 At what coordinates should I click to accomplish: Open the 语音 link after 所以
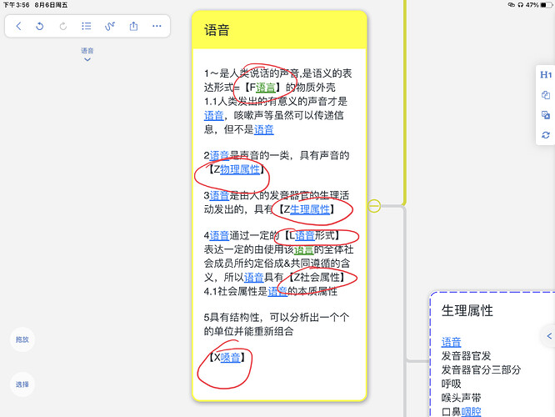[x=254, y=278]
